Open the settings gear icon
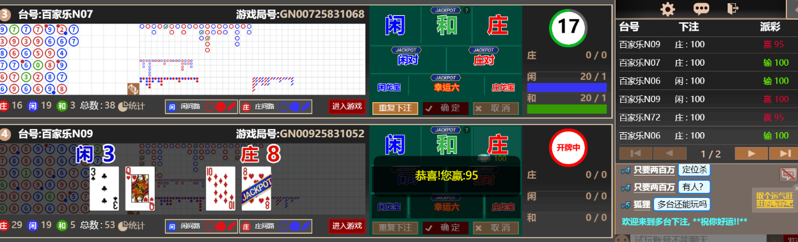The image size is (798, 242). [668, 9]
